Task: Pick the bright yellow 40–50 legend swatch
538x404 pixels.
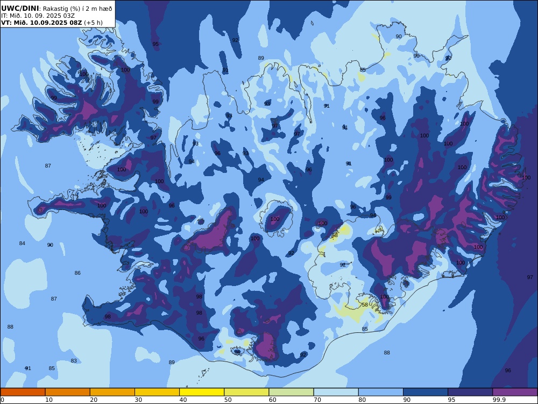Action: pyautogui.click(x=202, y=392)
